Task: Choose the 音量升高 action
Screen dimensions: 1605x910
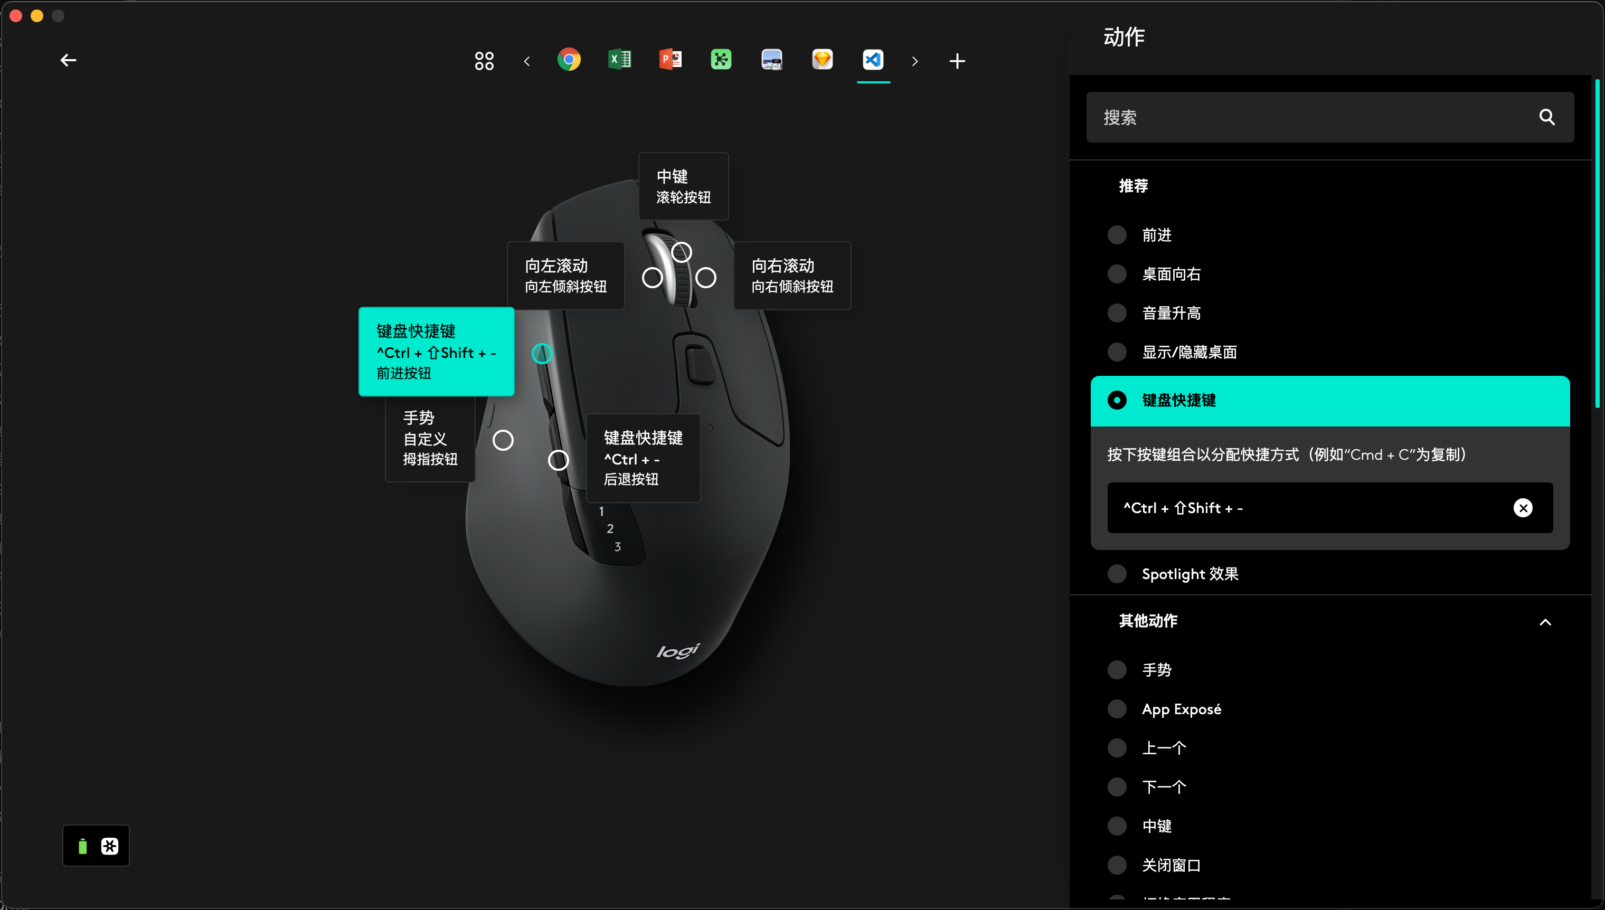Action: tap(1117, 313)
